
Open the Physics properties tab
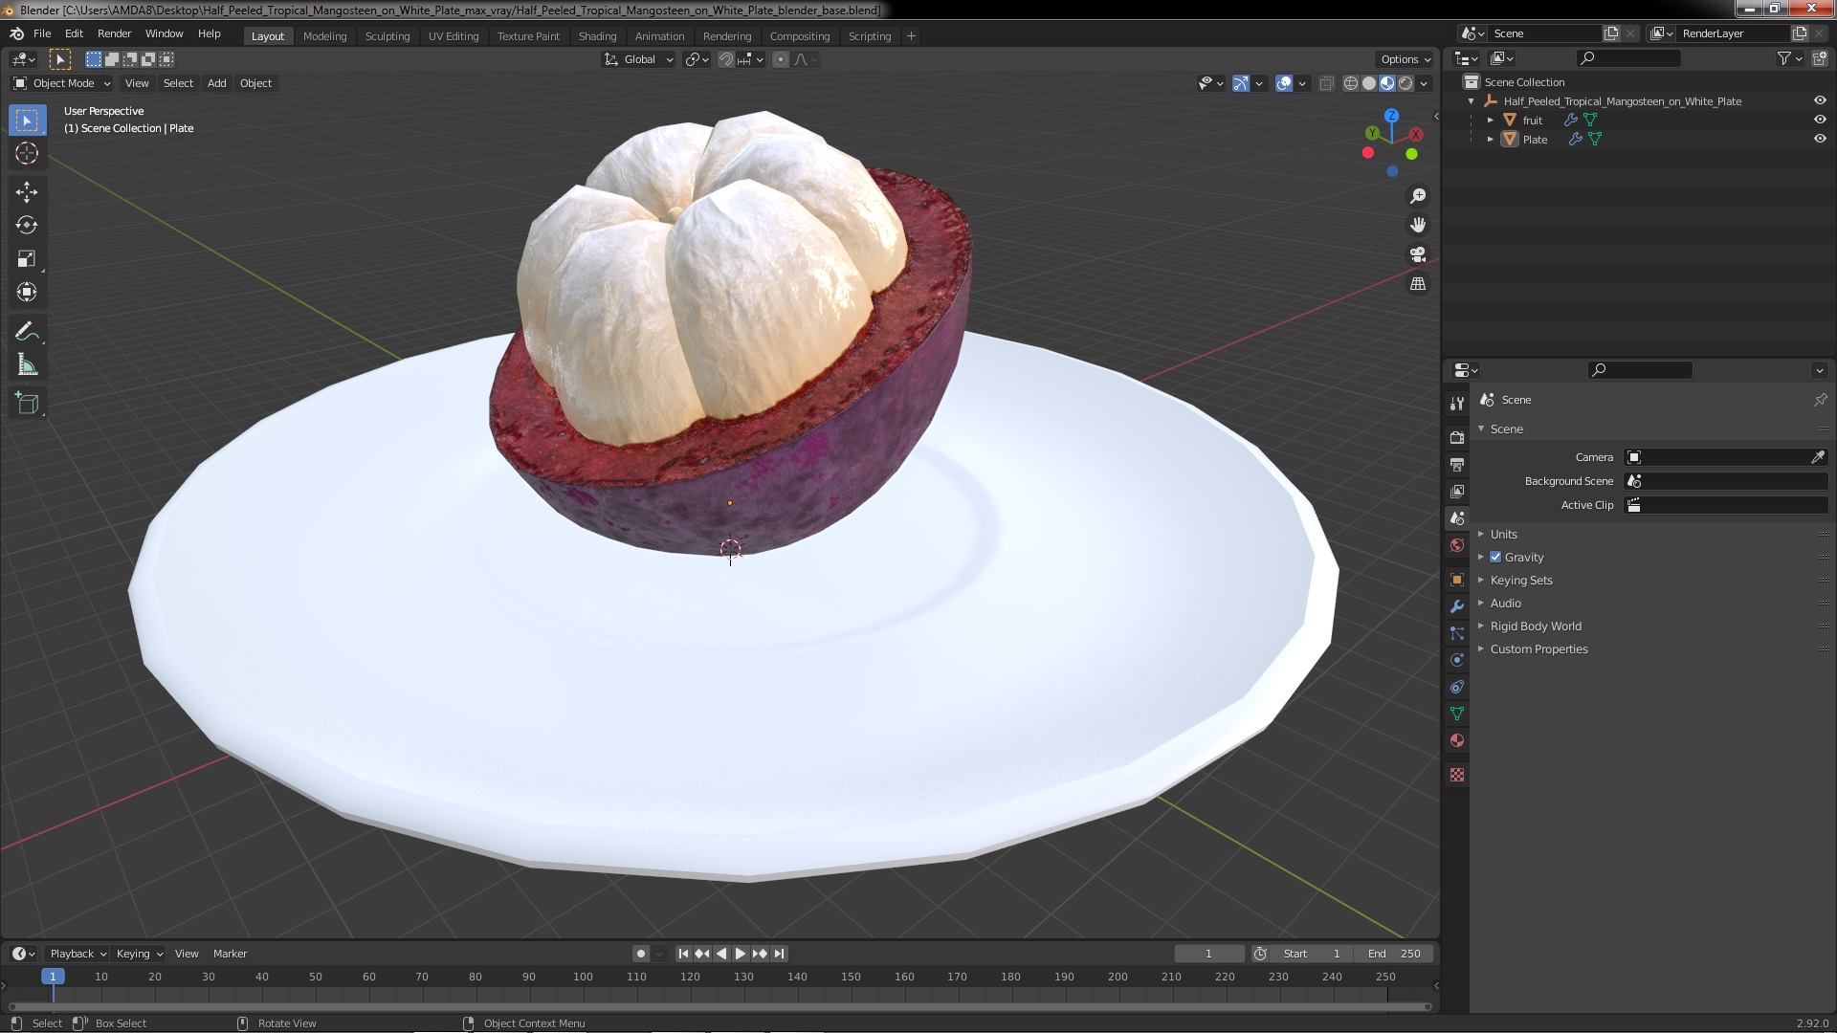[x=1457, y=660]
